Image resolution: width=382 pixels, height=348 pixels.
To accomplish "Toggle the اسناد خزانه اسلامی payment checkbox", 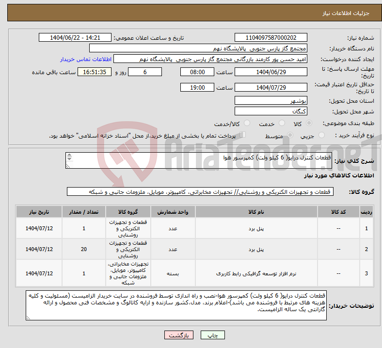I will click(243, 135).
